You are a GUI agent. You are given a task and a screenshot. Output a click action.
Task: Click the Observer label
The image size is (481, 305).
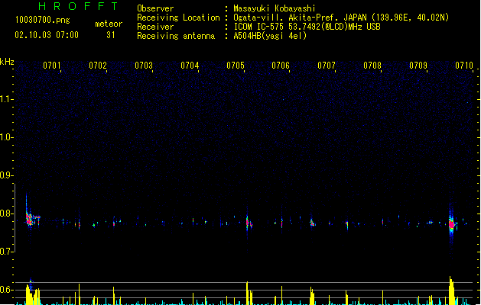pyautogui.click(x=155, y=8)
